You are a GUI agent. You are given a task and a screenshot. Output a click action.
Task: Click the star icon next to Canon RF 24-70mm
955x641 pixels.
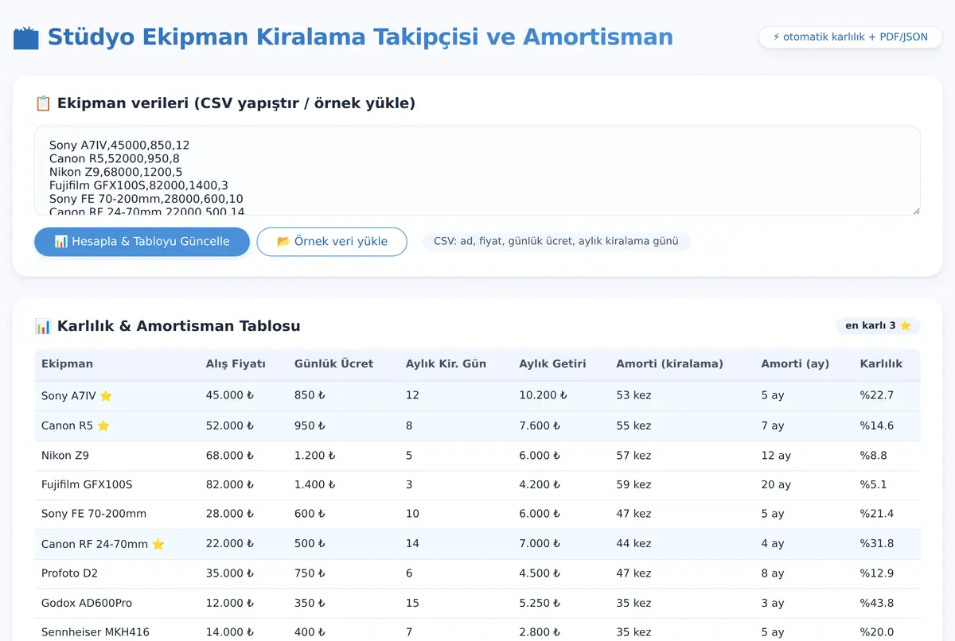tap(158, 544)
